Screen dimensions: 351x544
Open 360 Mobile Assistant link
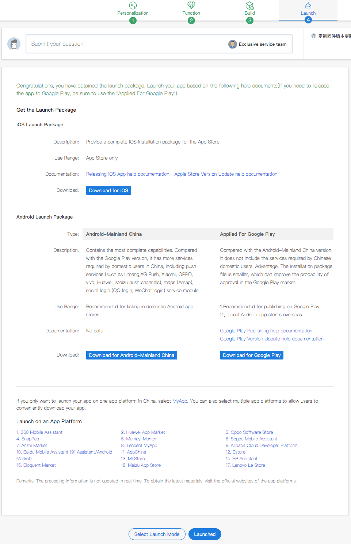39,432
